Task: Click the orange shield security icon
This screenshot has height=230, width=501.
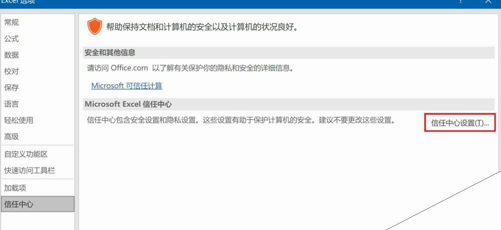Action: 95,27
